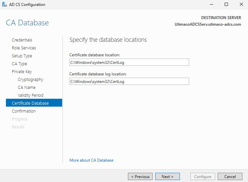This screenshot has height=182, width=248.
Task: Focus the Certificate database log location field
Action: click(x=129, y=81)
